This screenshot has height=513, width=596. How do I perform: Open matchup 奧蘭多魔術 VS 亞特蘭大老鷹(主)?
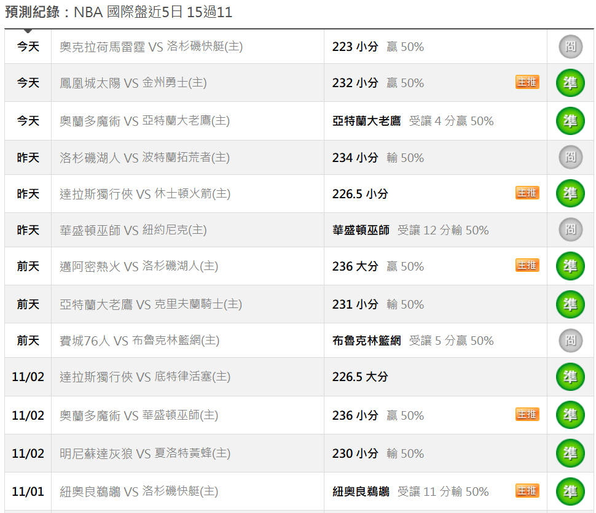click(144, 121)
